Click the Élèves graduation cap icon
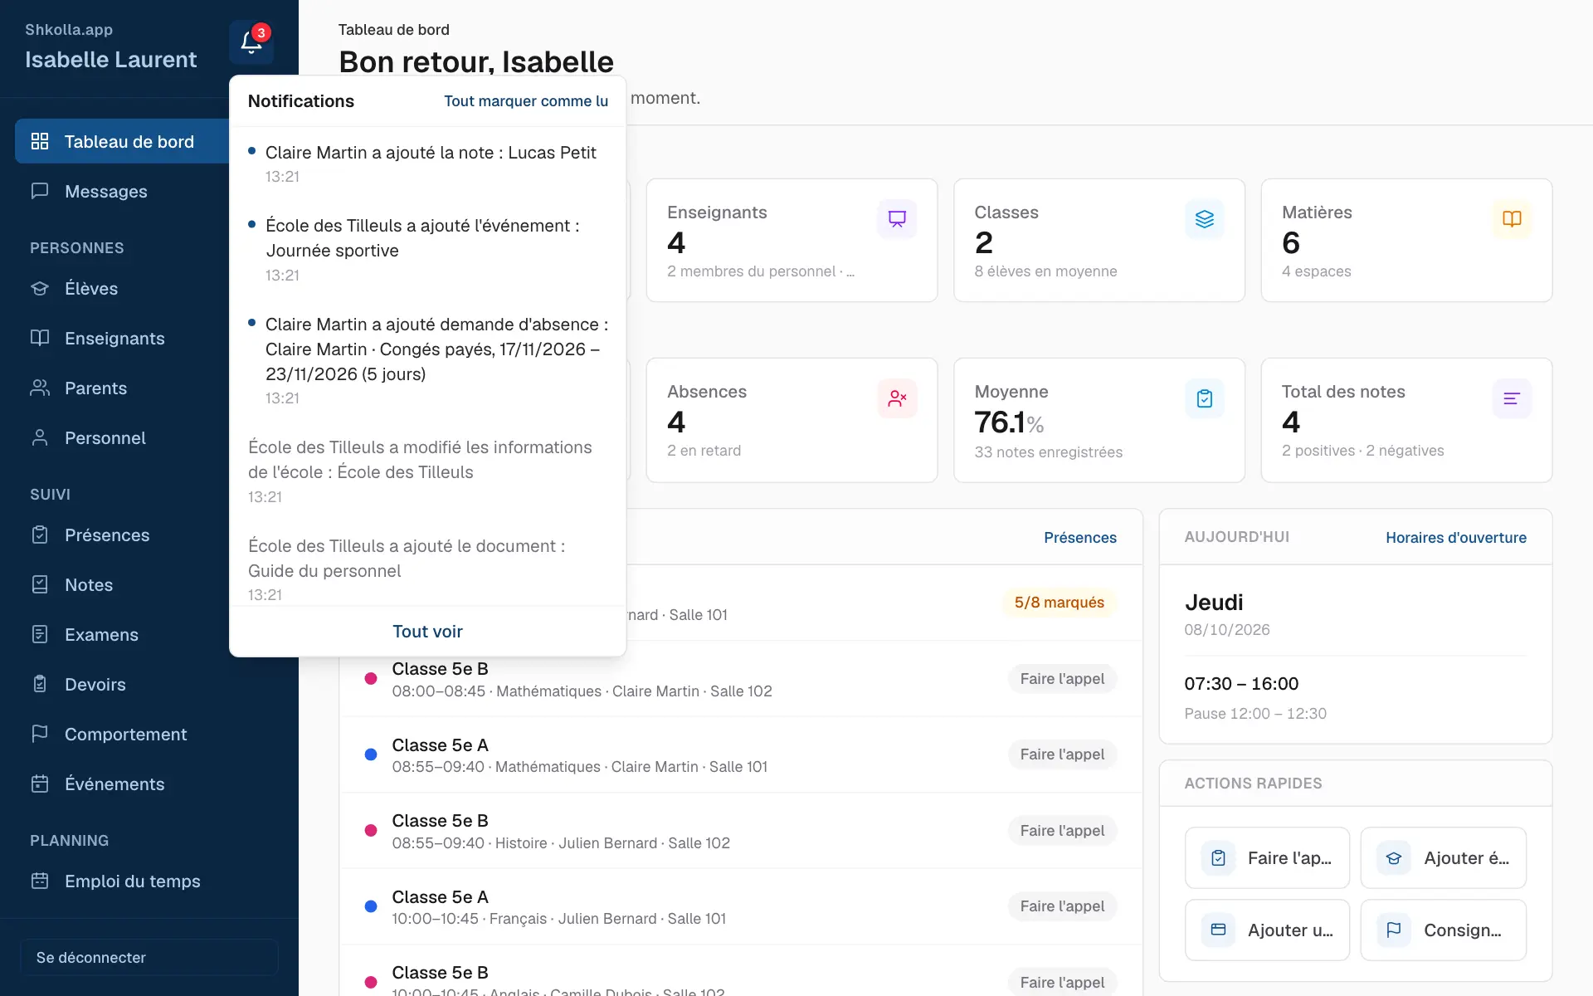 (x=40, y=288)
